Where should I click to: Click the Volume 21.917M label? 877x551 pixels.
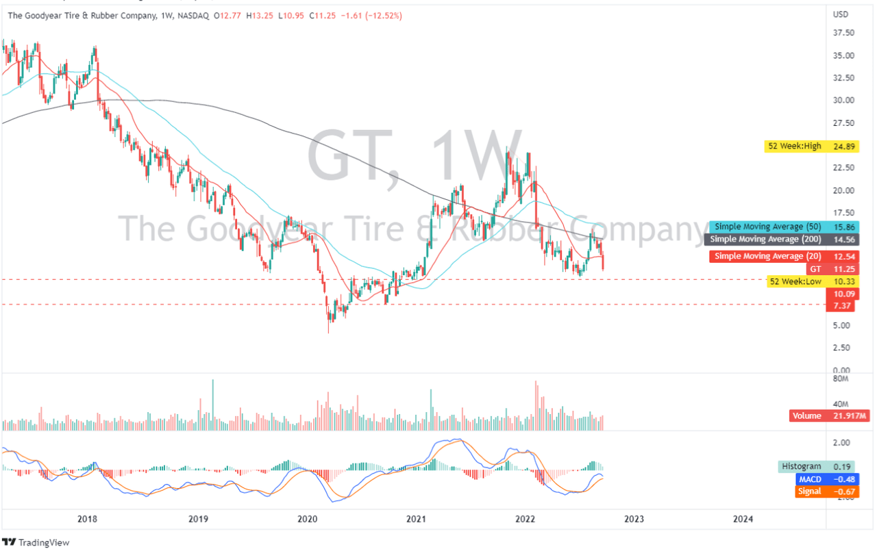[830, 416]
